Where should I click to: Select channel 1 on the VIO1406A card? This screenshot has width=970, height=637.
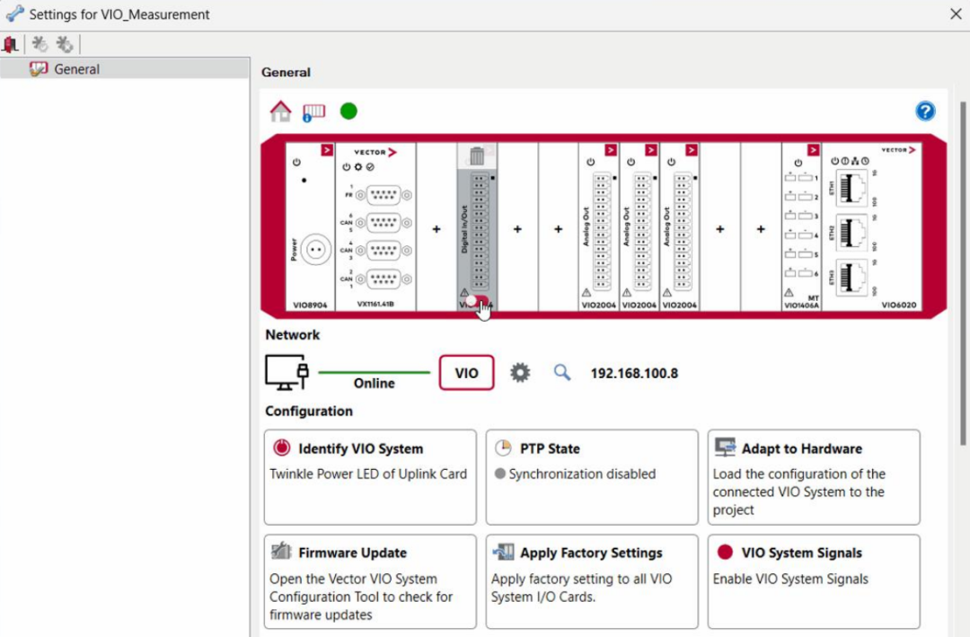[x=802, y=178]
